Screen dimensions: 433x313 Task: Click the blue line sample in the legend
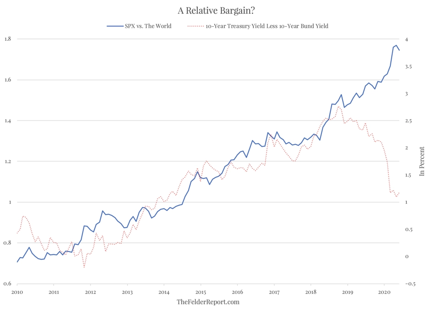[115, 26]
